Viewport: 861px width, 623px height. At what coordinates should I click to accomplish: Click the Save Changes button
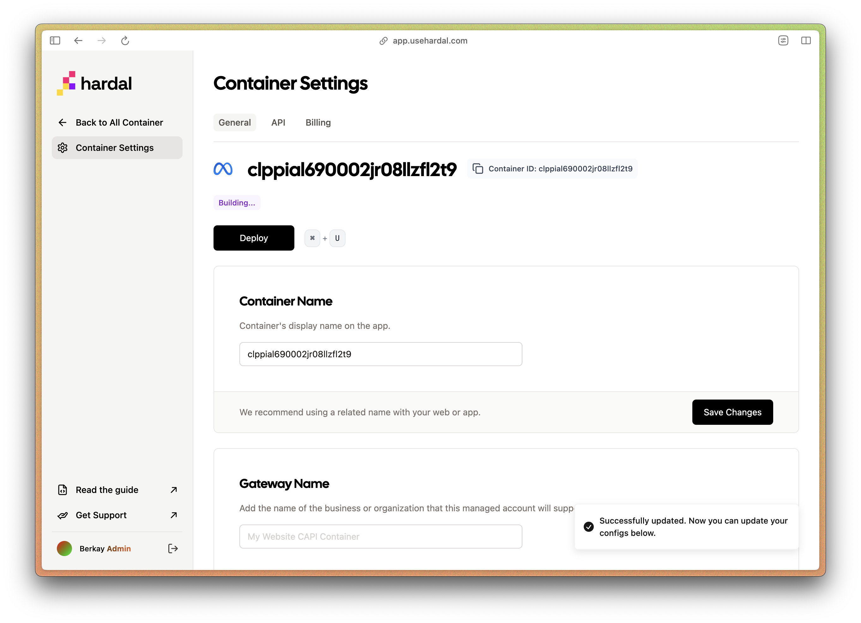pos(732,412)
